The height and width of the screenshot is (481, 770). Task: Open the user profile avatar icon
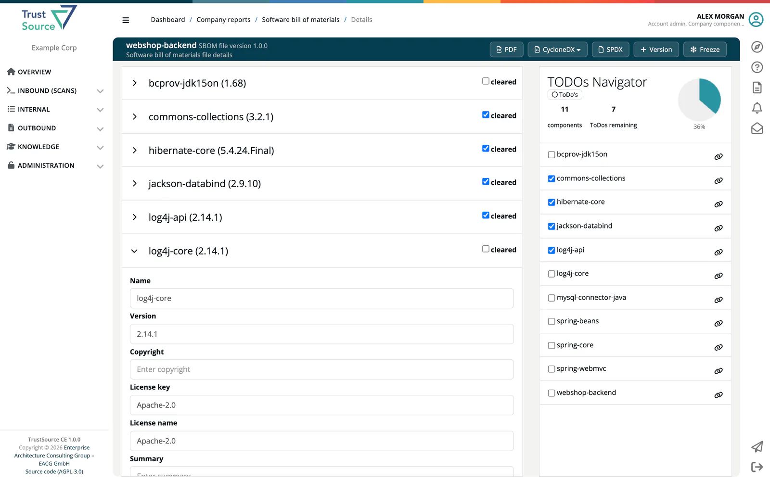tap(756, 20)
